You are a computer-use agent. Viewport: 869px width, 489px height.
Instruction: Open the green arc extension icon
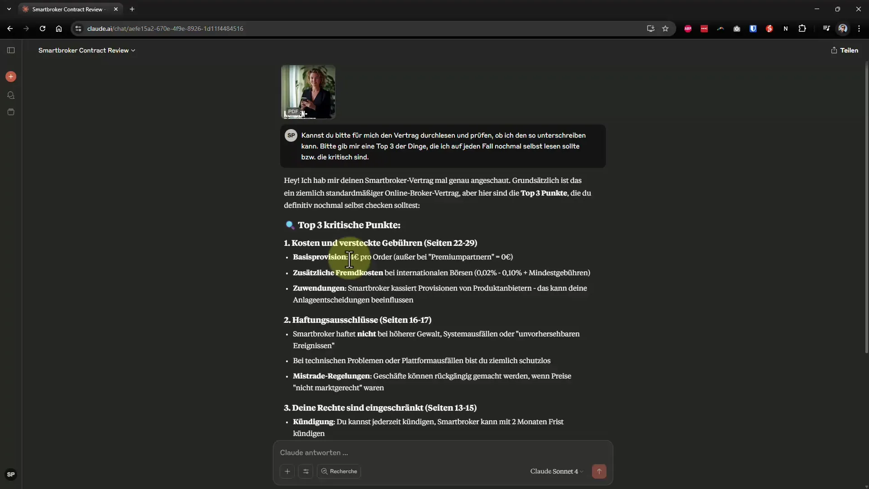pyautogui.click(x=721, y=29)
